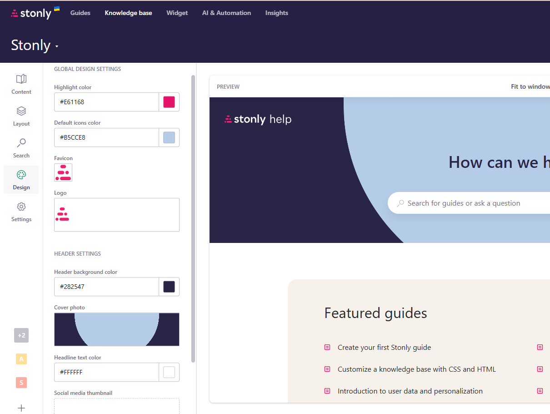The height and width of the screenshot is (414, 550).
Task: Open "Introduction to user data and personalization"
Action: 410,391
